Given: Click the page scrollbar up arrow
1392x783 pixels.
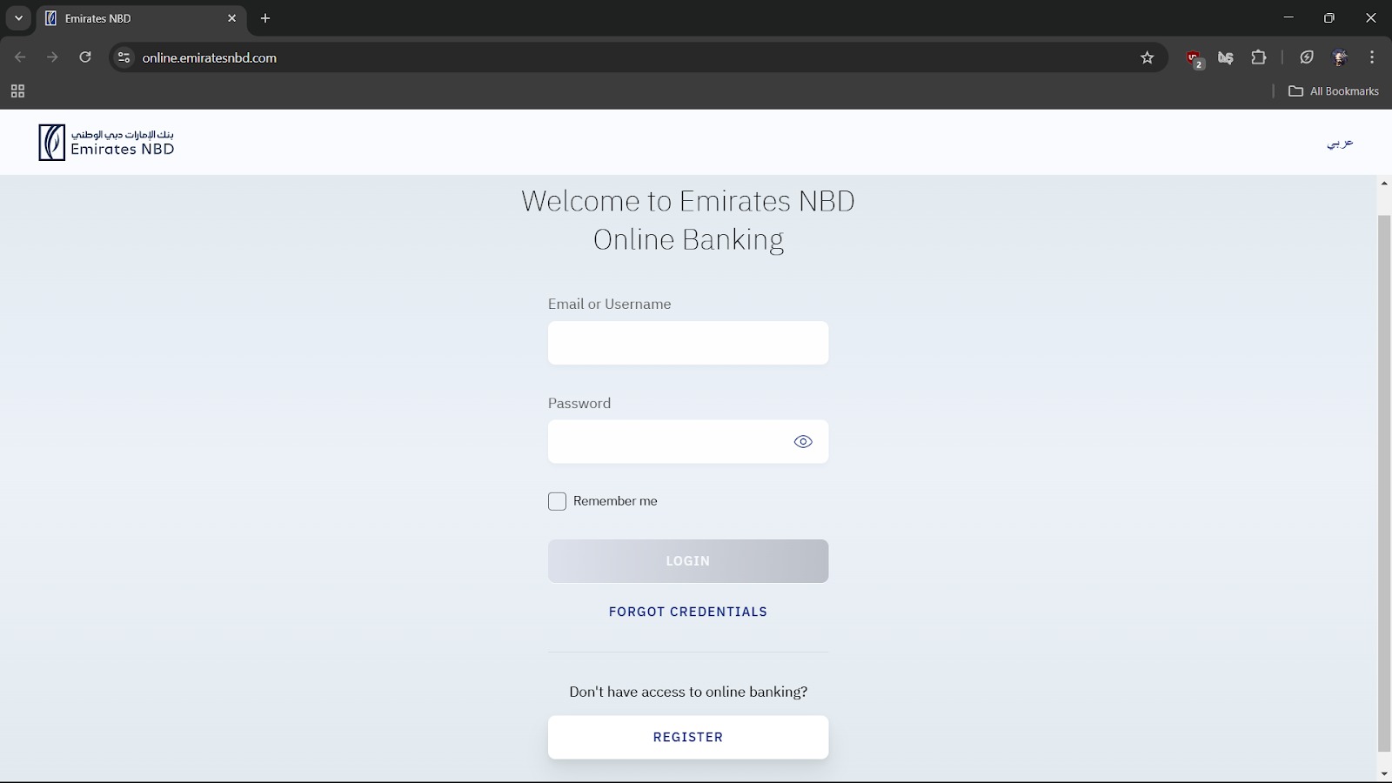Looking at the screenshot, I should click(1384, 184).
